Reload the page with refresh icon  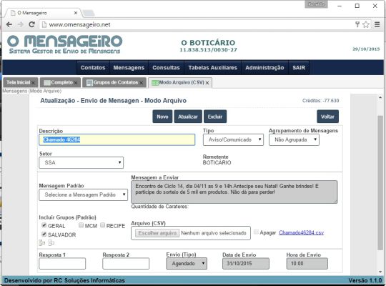31,24
